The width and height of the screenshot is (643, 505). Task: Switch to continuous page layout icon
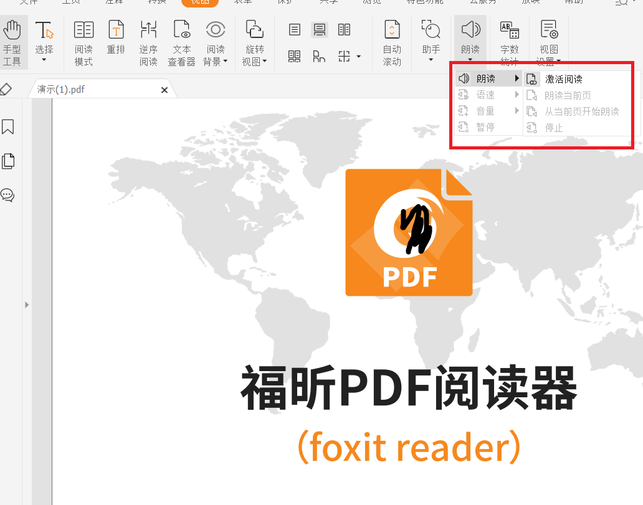pyautogui.click(x=320, y=29)
